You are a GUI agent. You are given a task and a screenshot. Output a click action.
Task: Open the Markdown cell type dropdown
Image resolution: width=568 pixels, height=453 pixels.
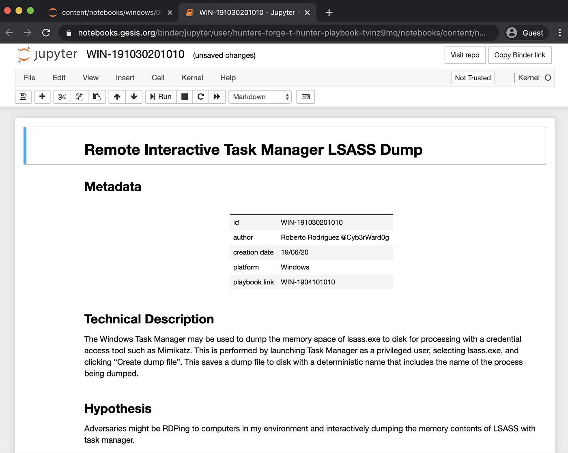(x=260, y=97)
